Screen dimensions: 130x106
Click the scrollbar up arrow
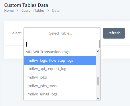tap(98, 51)
